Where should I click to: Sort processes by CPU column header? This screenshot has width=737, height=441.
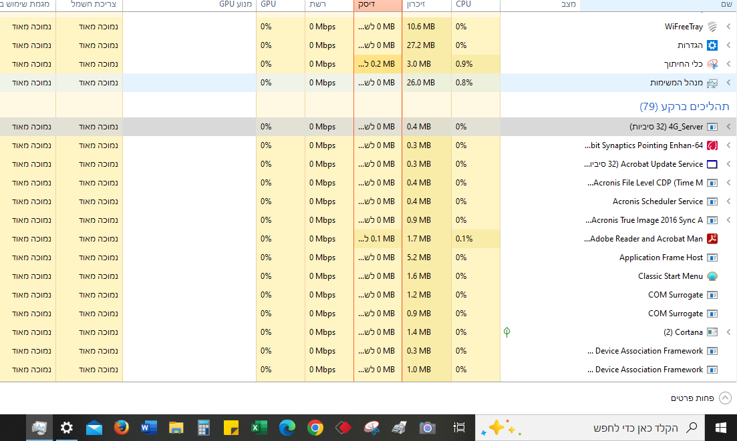475,5
